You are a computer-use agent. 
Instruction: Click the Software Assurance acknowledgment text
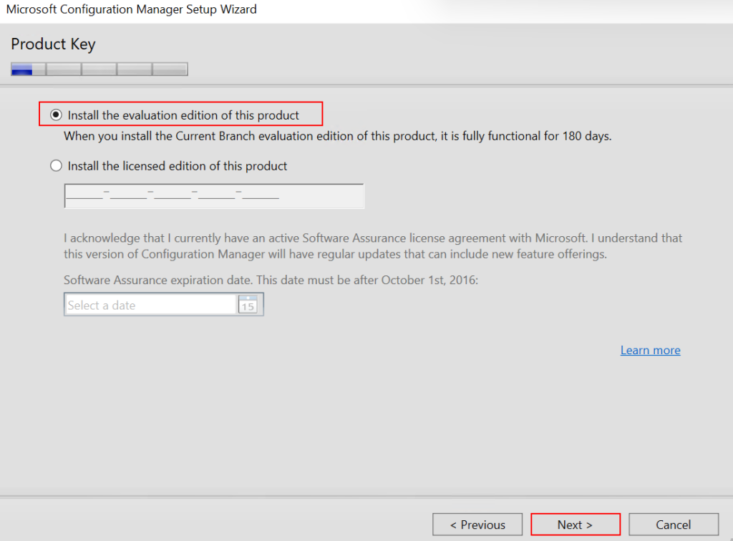(x=372, y=245)
